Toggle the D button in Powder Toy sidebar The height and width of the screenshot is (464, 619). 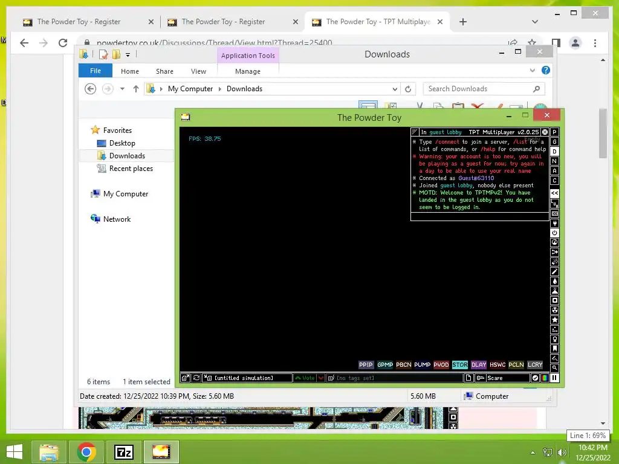coord(554,152)
